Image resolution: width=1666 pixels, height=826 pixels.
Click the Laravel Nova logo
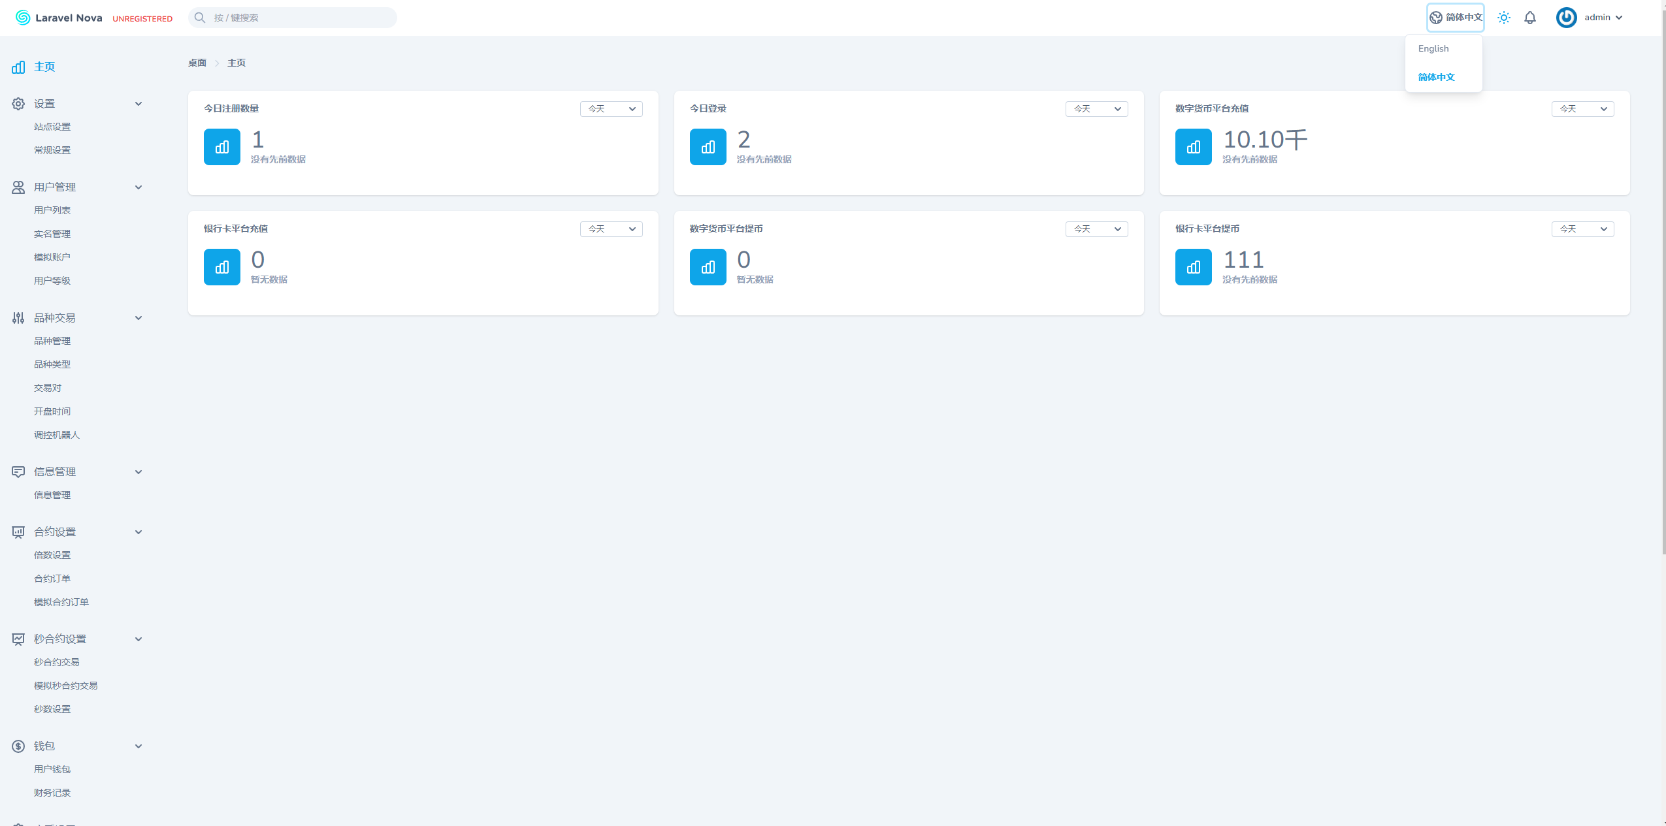[x=59, y=18]
